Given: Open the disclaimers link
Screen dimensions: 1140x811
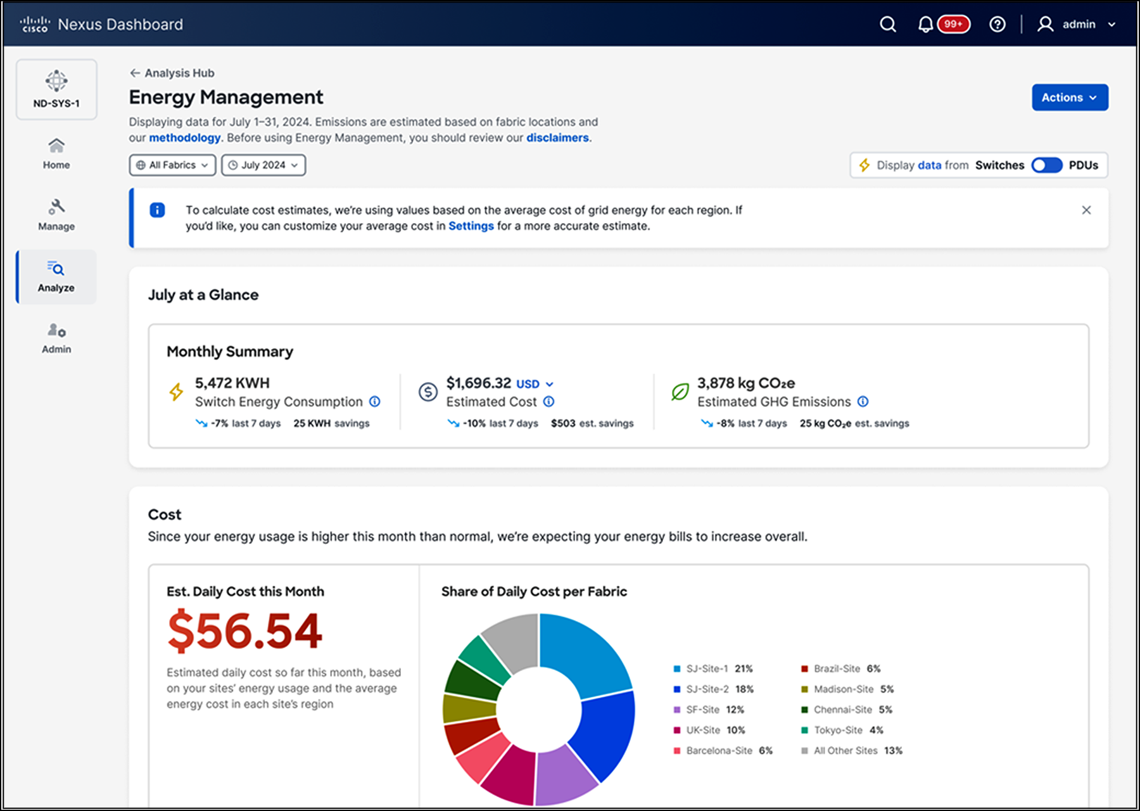Looking at the screenshot, I should 557,137.
